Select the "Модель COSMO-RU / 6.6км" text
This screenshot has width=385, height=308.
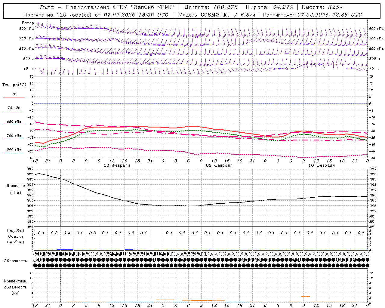217,15
